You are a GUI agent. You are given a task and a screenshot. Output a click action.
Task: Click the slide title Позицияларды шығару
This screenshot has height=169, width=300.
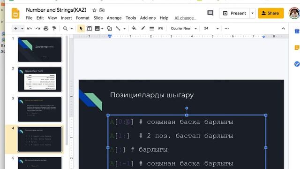pos(152,95)
